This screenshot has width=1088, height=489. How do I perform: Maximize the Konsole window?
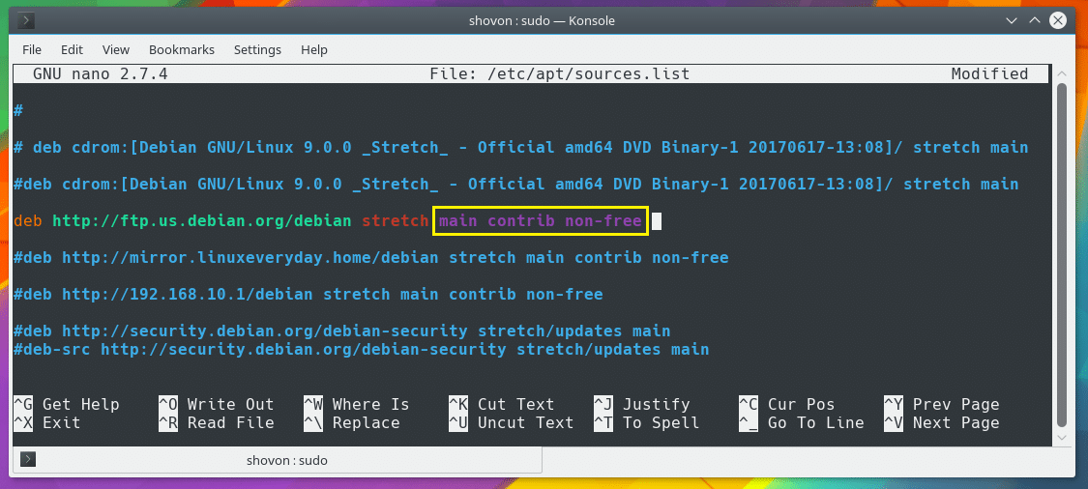[1035, 21]
